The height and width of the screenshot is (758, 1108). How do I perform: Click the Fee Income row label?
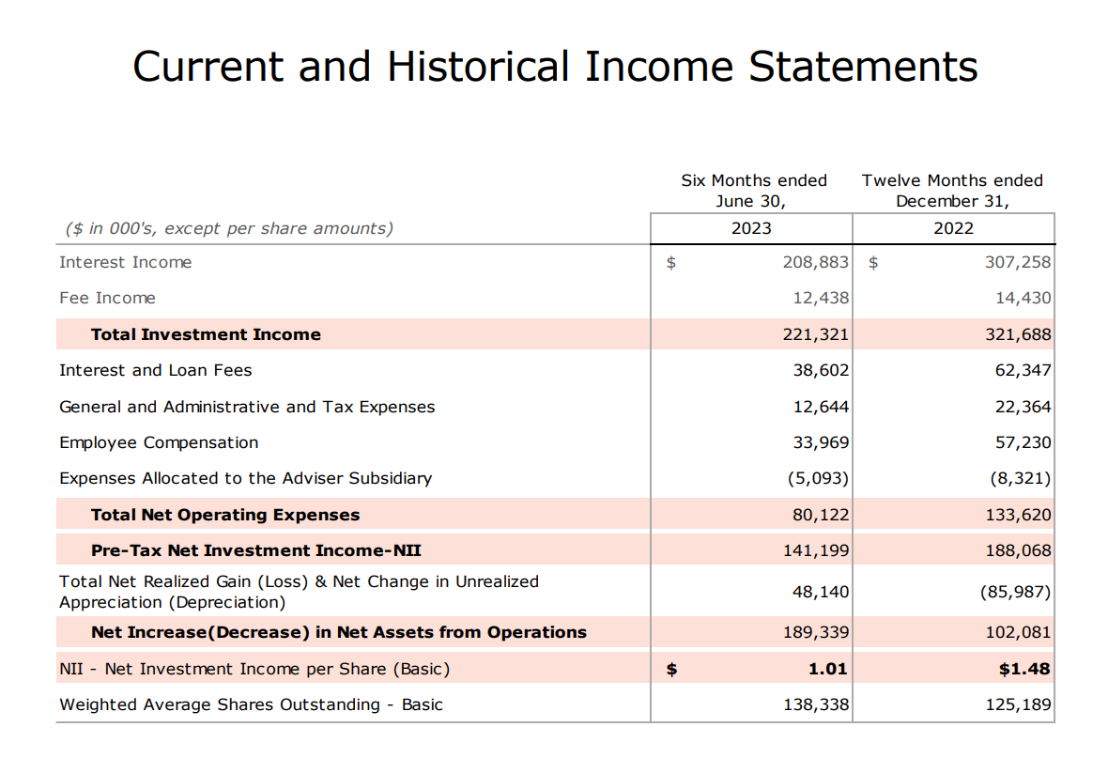(x=107, y=299)
